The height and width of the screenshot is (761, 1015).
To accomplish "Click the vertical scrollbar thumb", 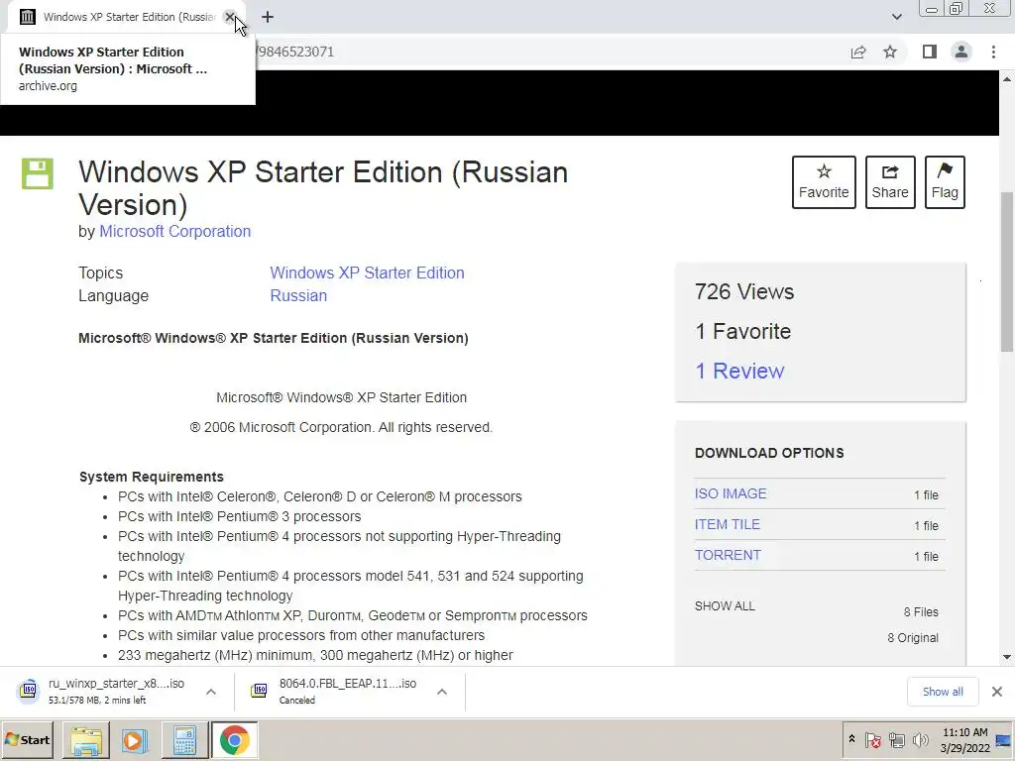I will tap(1007, 272).
